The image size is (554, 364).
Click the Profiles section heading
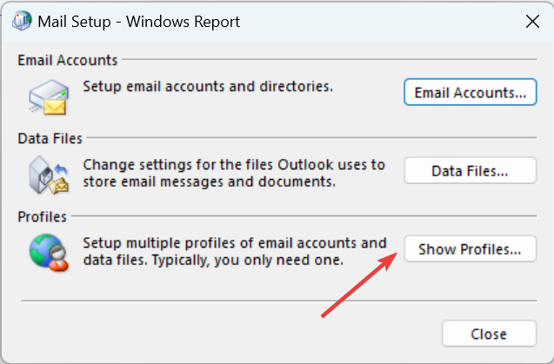[x=42, y=217]
